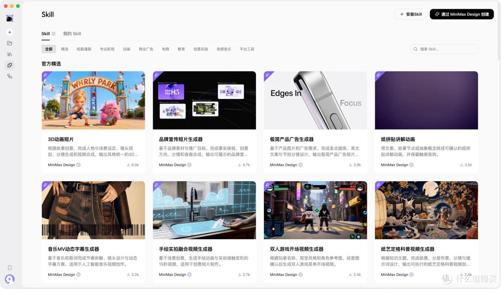Open the WHRLY PARK 3D animation thumbnail
This screenshot has width=501, height=289.
tap(93, 100)
